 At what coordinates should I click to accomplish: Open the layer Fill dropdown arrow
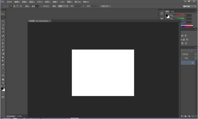[195, 58]
